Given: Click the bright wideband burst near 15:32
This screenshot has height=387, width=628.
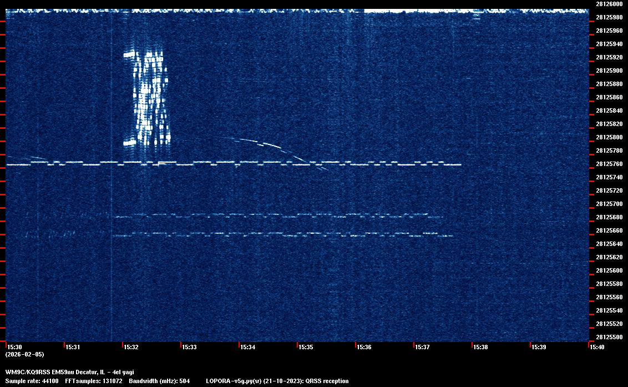Looking at the screenshot, I should click(x=147, y=97).
